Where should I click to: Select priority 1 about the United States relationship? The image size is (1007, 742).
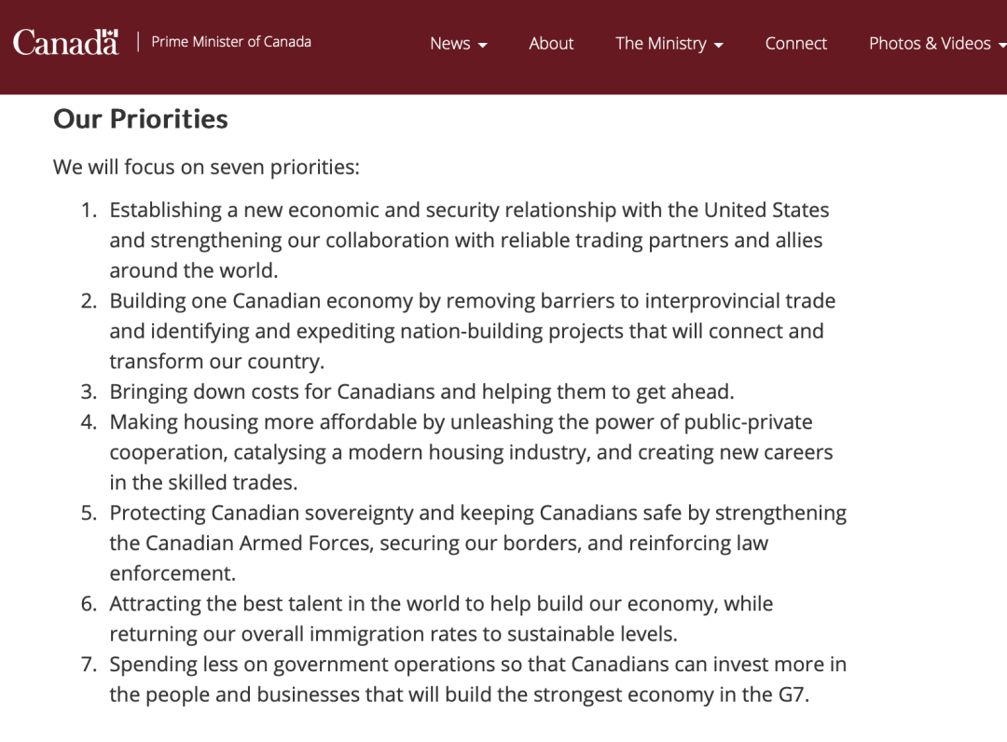pyautogui.click(x=469, y=240)
